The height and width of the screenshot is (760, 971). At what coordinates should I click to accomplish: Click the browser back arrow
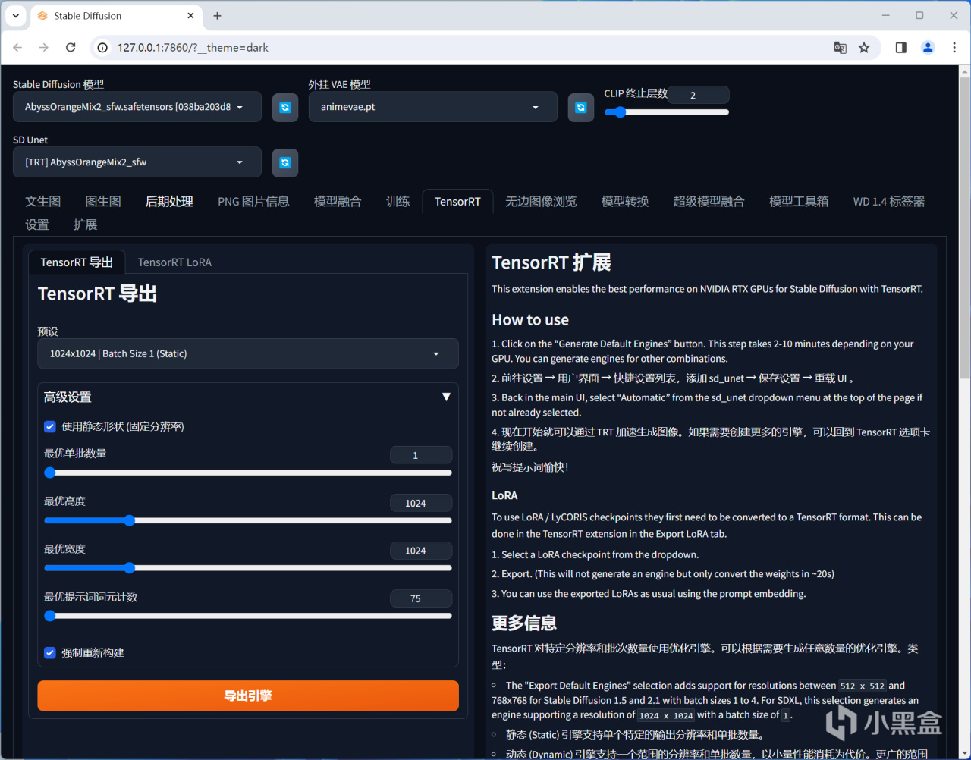coord(18,47)
